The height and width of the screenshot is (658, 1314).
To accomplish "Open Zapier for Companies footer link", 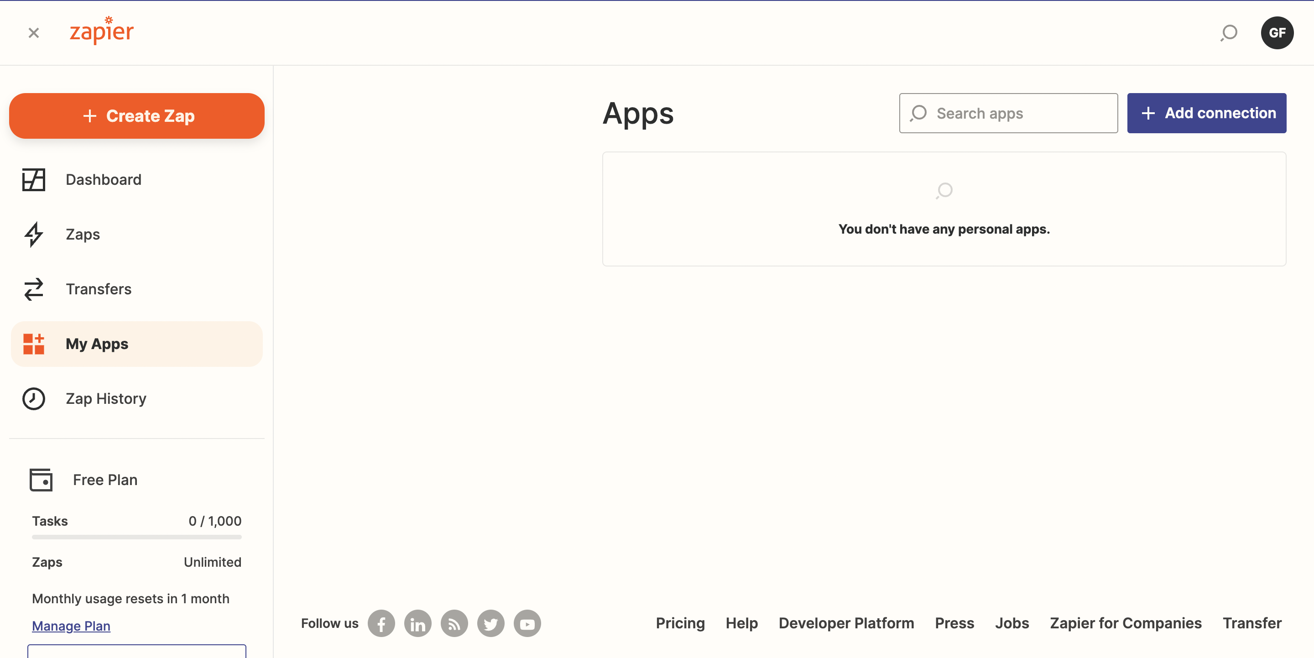I will point(1126,623).
